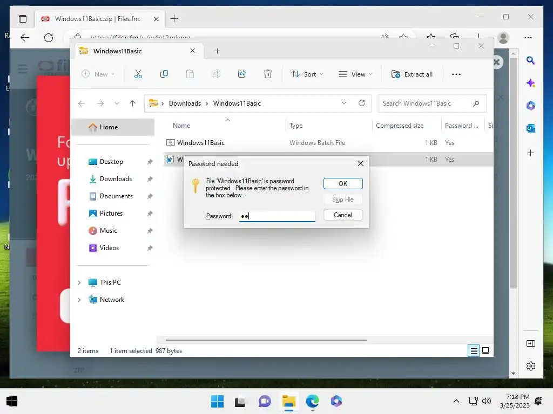Click the Search Windows11Basic field
Image resolution: width=553 pixels, height=414 pixels.
pos(432,103)
